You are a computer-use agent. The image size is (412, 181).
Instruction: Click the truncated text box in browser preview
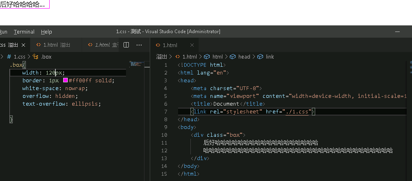(x=25, y=5)
